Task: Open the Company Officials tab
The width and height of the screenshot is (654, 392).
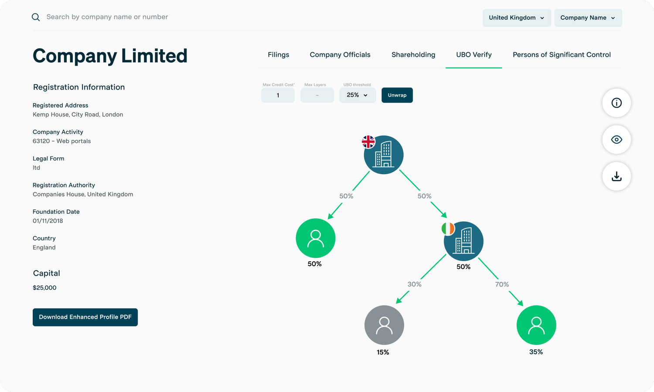Action: coord(340,55)
